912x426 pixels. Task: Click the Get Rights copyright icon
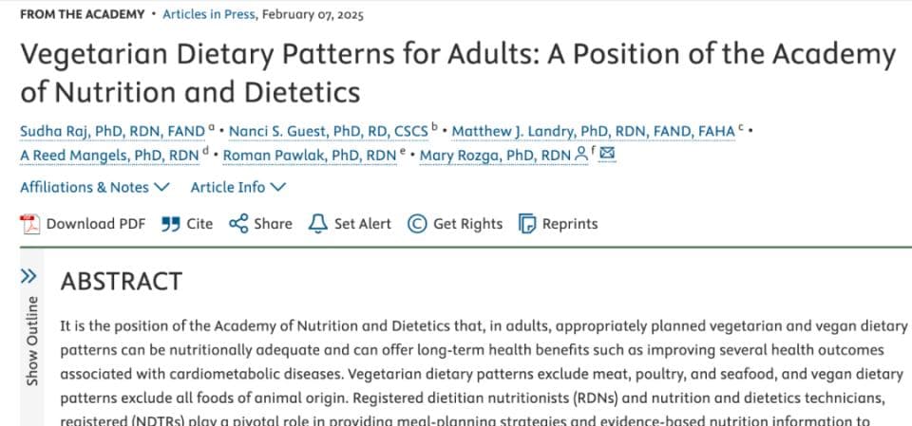417,224
